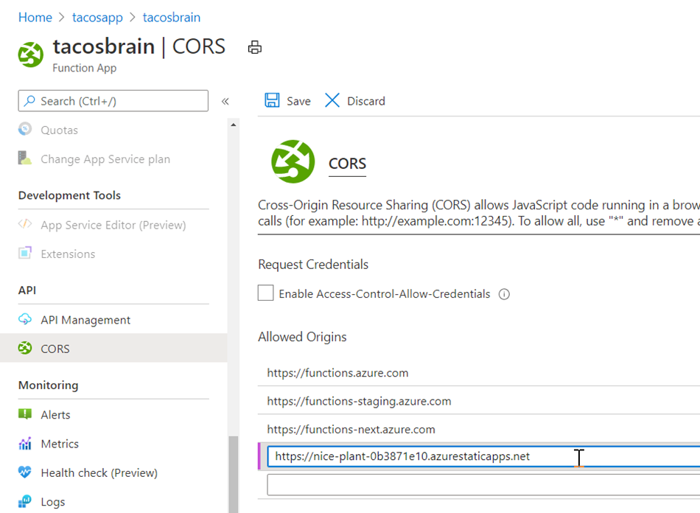Image resolution: width=700 pixels, height=513 pixels.
Task: Click the App Service Editor icon
Action: [x=24, y=224]
